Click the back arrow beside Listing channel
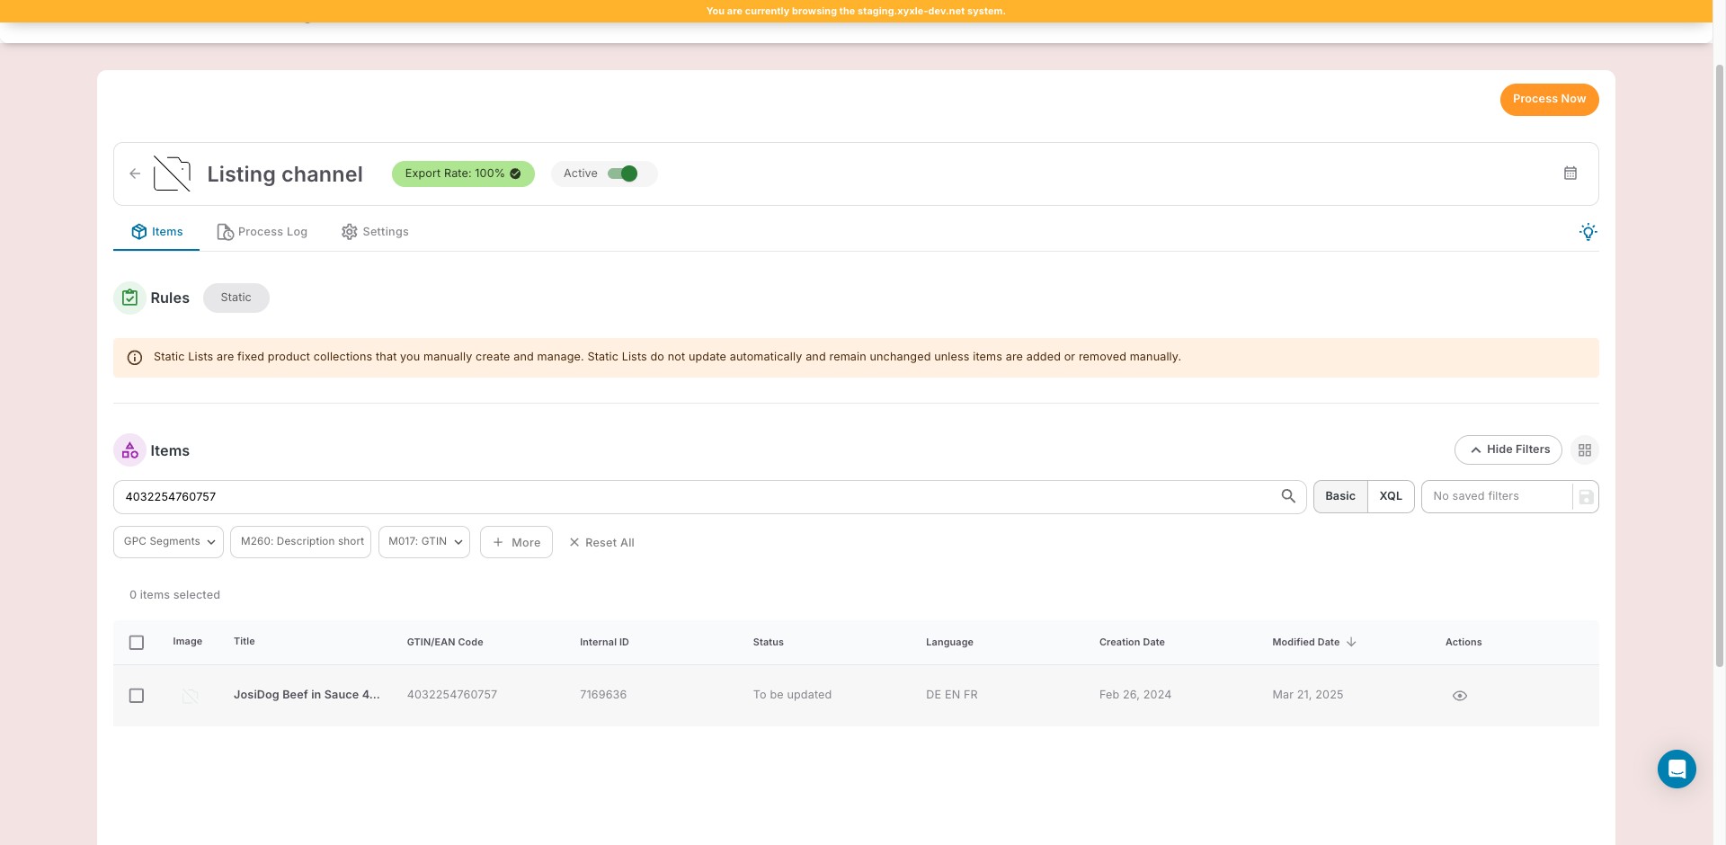 [x=135, y=173]
